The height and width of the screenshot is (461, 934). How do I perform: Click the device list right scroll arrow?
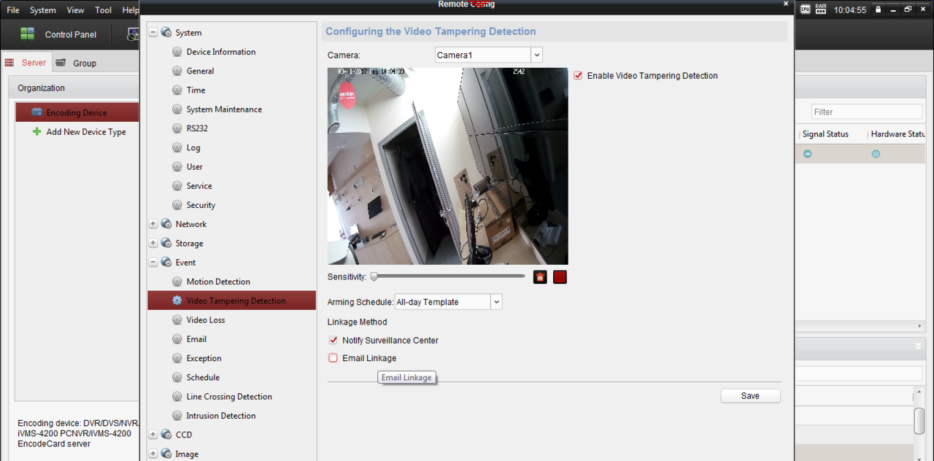(919, 325)
